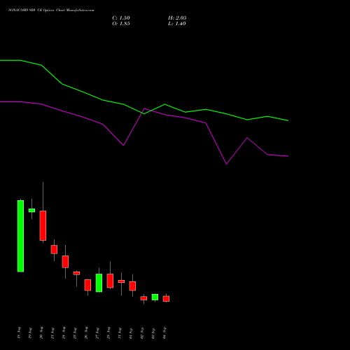Click the red candle for 28 Aug
Screen dimensions: 350x350
click(110, 281)
